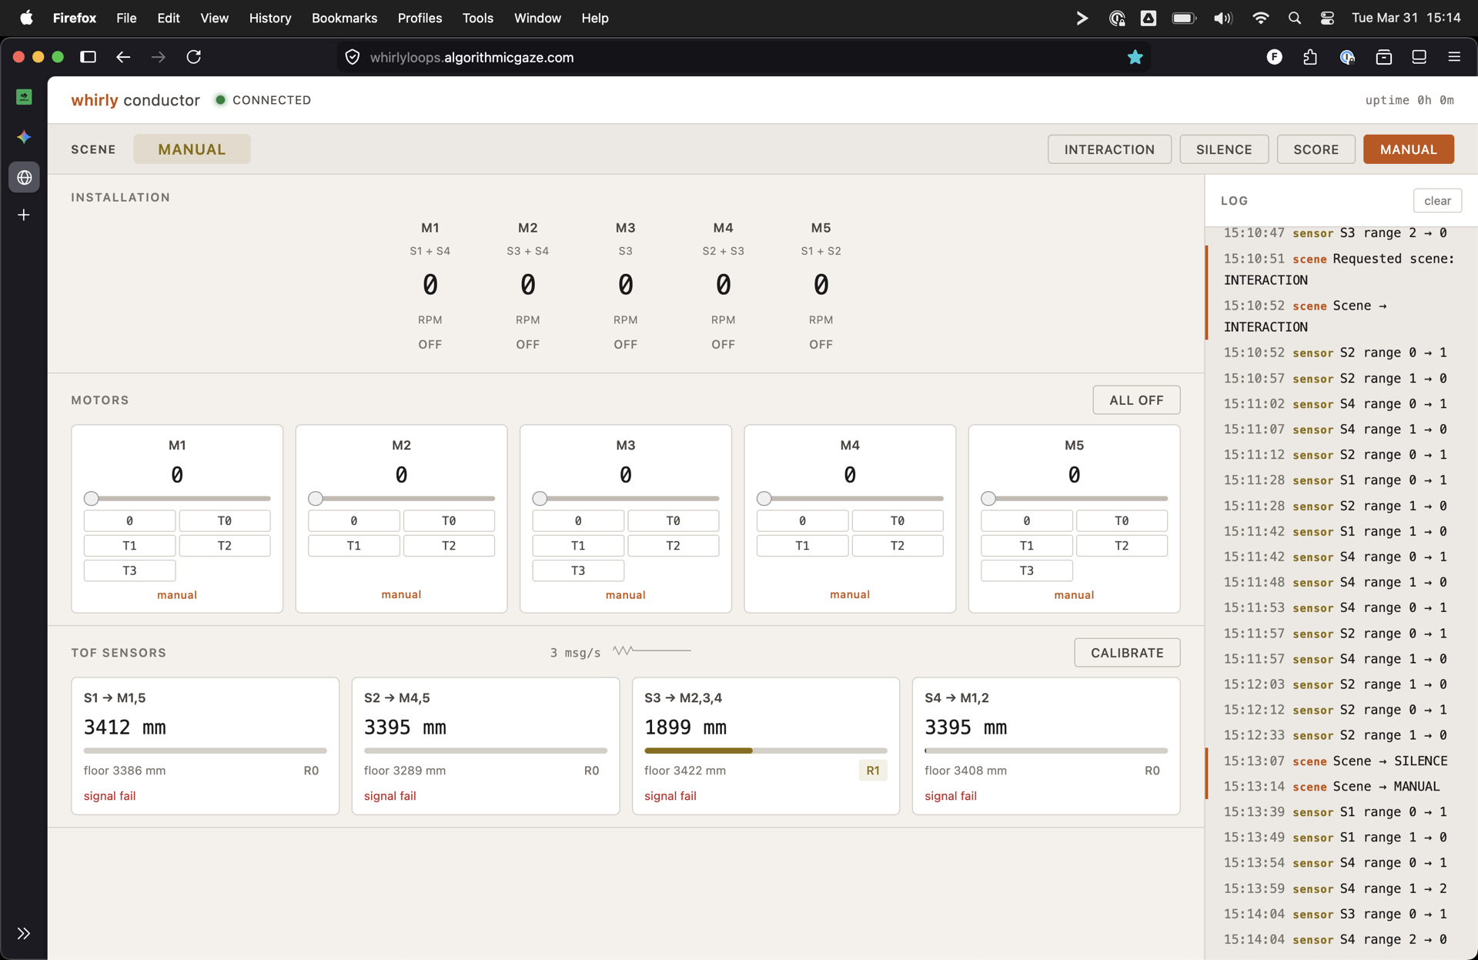
Task: Toggle R1 badge on sensor S3 card
Action: 873,770
